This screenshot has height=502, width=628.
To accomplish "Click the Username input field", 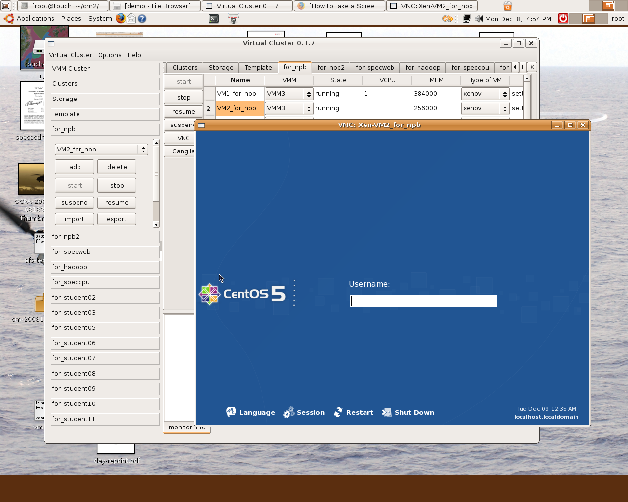I will (x=424, y=301).
